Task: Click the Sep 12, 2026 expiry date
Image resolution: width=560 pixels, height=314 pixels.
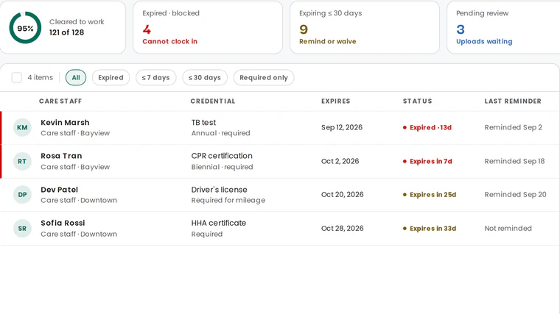Action: pos(342,128)
